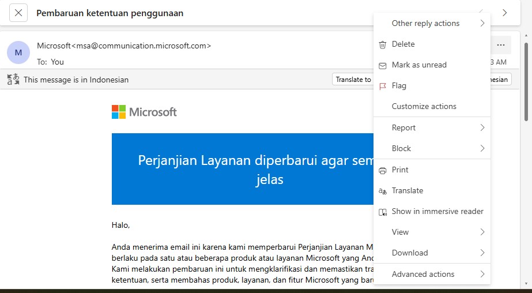Click the Translate language icon in menu

382,191
